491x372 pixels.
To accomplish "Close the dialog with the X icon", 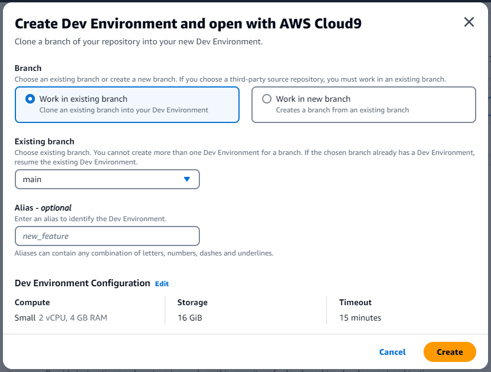I will [x=469, y=22].
